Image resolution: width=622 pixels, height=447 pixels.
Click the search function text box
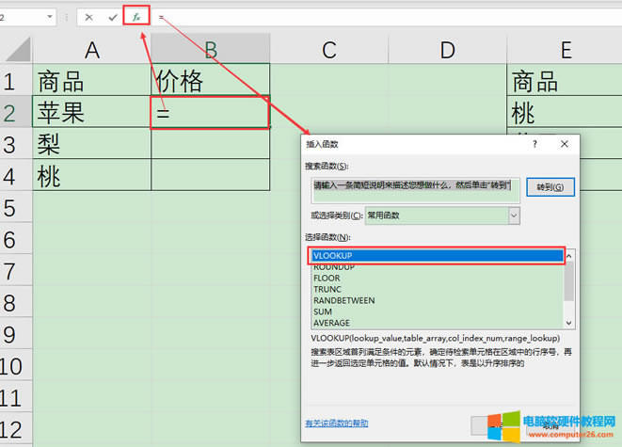pos(415,186)
